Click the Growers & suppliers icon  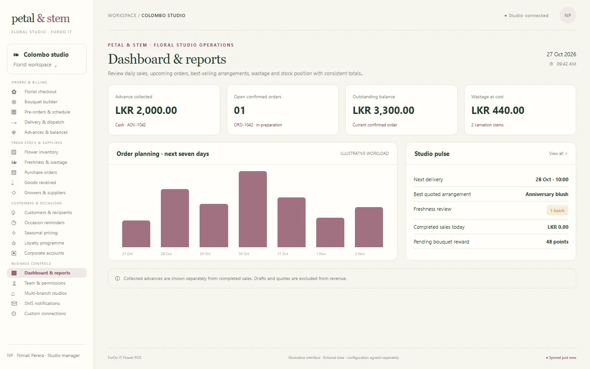coord(14,193)
